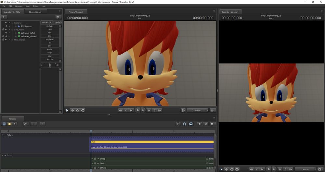The width and height of the screenshot is (325, 172).
Task: Expand the Miles_Prower tree group
Action: click(x=12, y=40)
